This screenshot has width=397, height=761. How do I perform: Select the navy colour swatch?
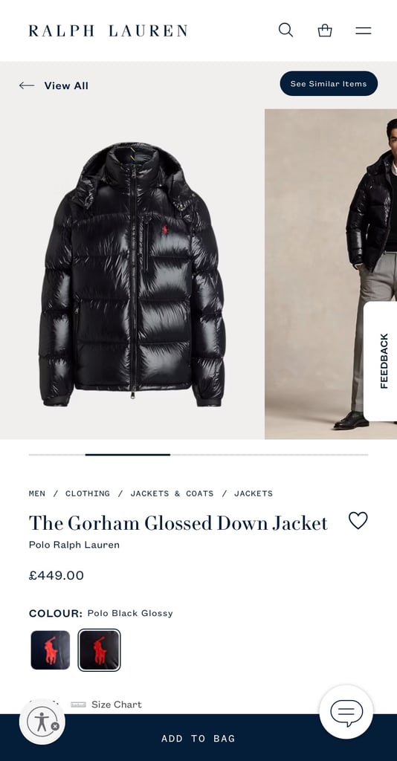[51, 650]
